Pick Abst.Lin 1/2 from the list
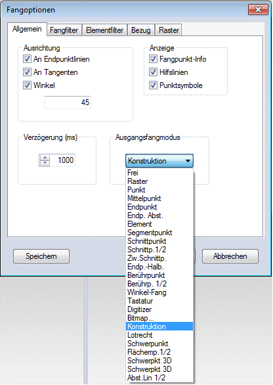 [159, 378]
